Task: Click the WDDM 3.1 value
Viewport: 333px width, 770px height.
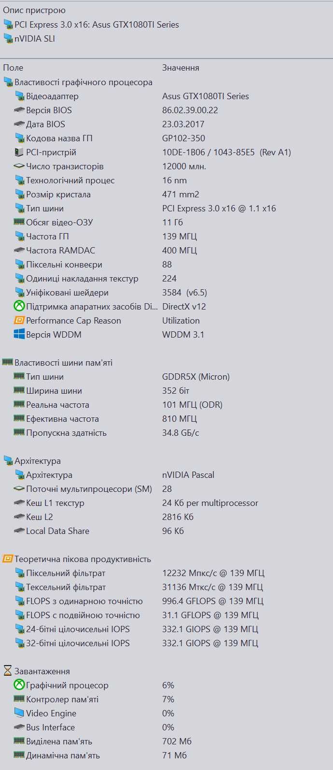Action: [x=183, y=335]
